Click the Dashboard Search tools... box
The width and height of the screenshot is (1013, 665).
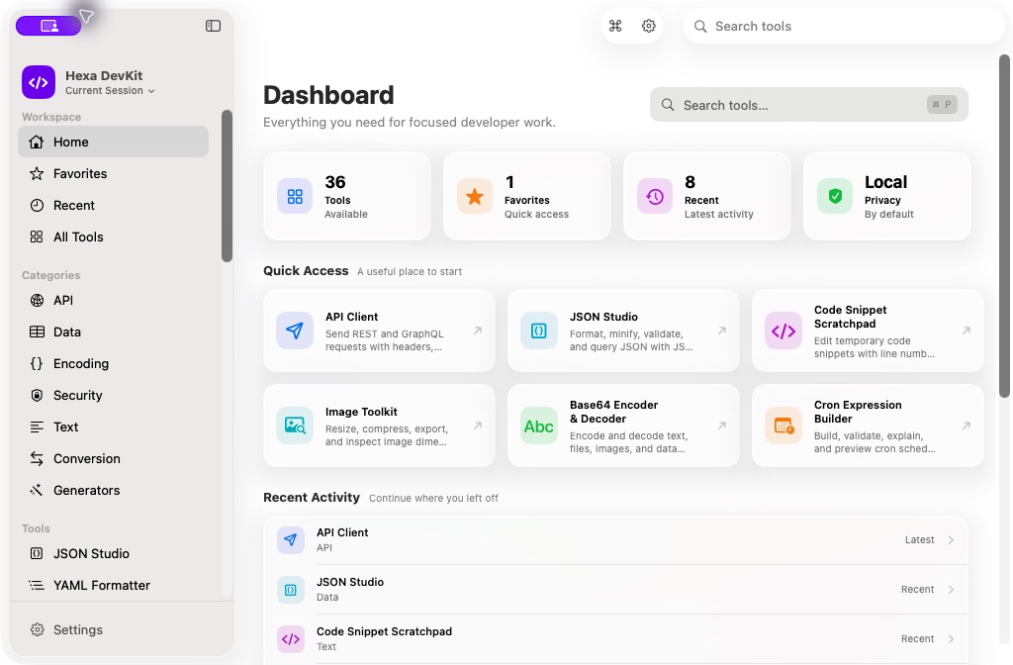[809, 105]
